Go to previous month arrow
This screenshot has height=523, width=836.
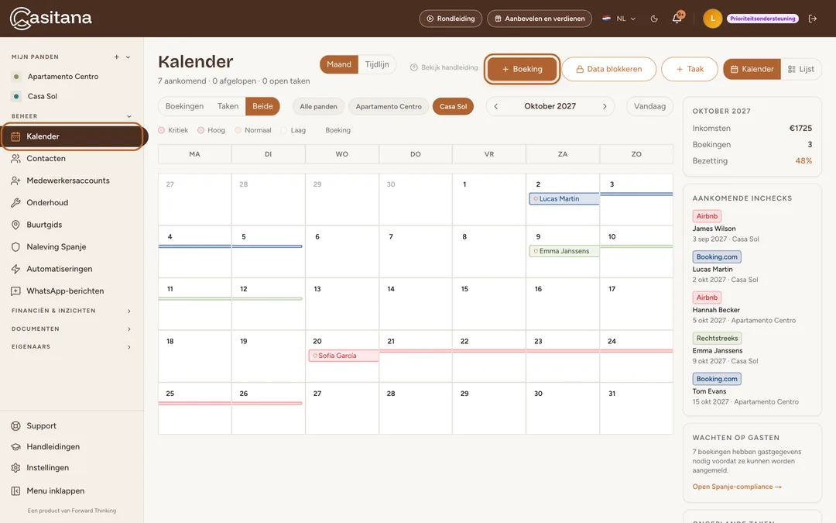click(x=496, y=106)
